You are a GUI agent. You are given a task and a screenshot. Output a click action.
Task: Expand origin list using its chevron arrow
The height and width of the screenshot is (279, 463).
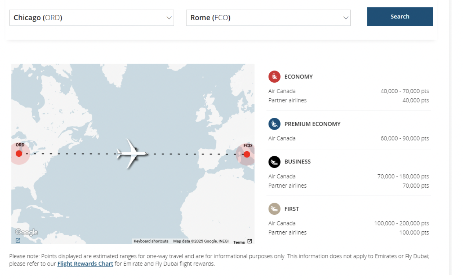click(x=169, y=18)
